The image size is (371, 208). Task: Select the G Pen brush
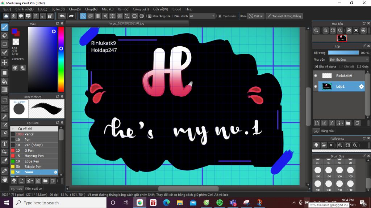point(34,151)
